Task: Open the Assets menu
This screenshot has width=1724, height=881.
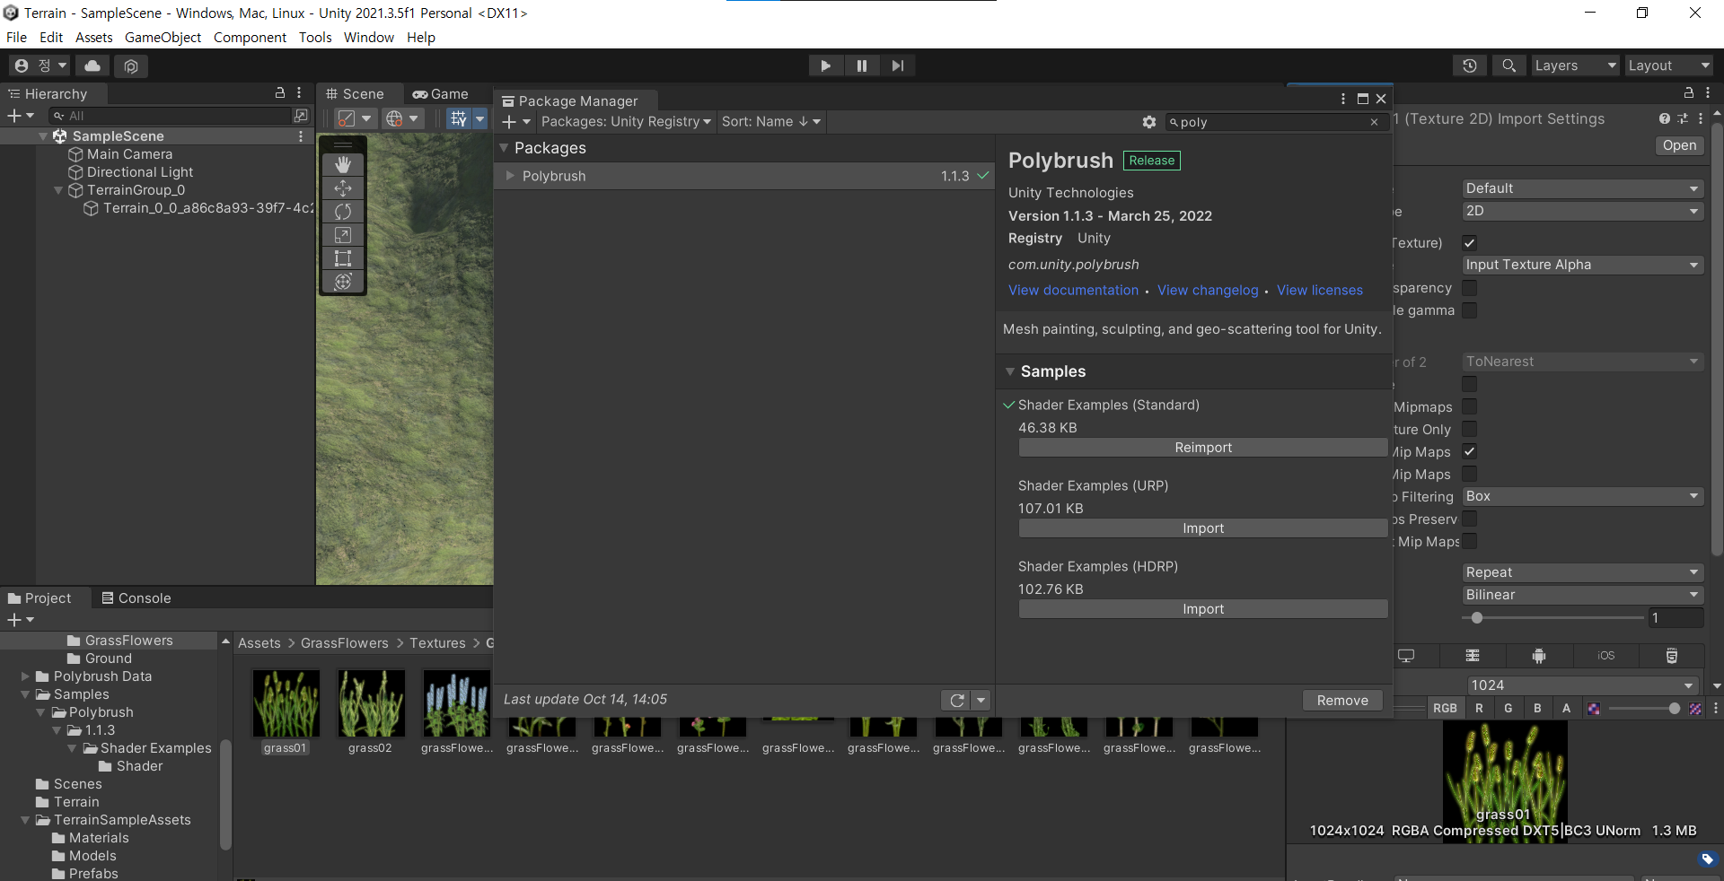Action: click(x=93, y=38)
